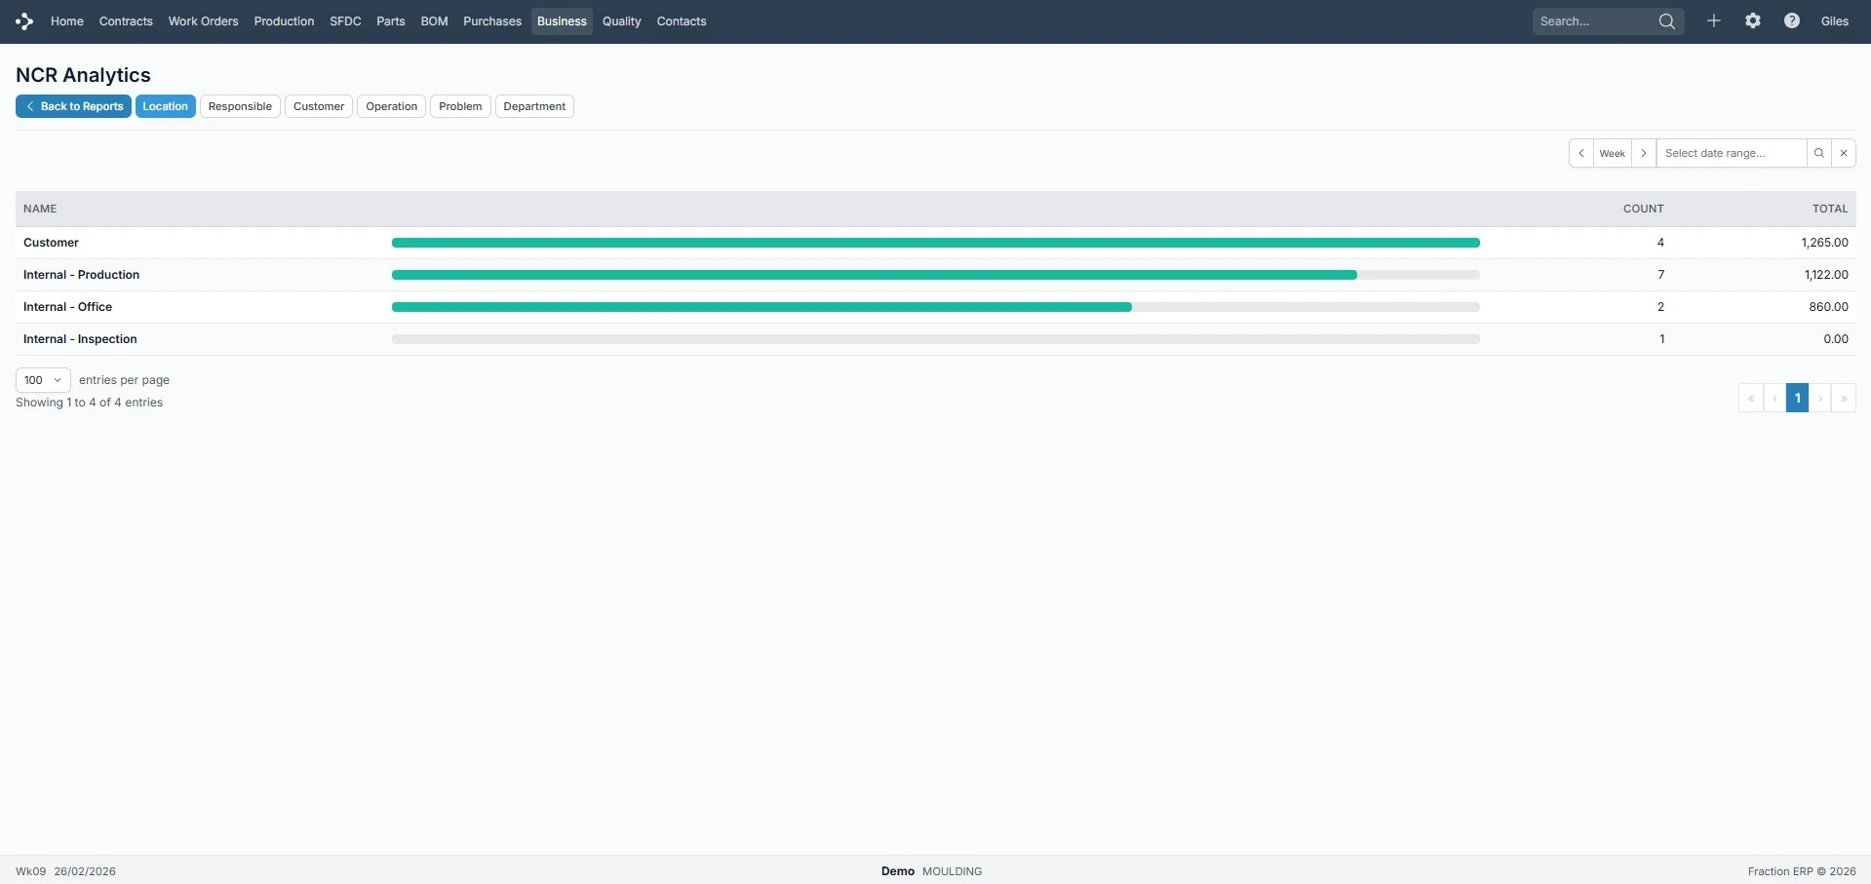
Task: Open the Giles user menu
Action: click(1834, 21)
